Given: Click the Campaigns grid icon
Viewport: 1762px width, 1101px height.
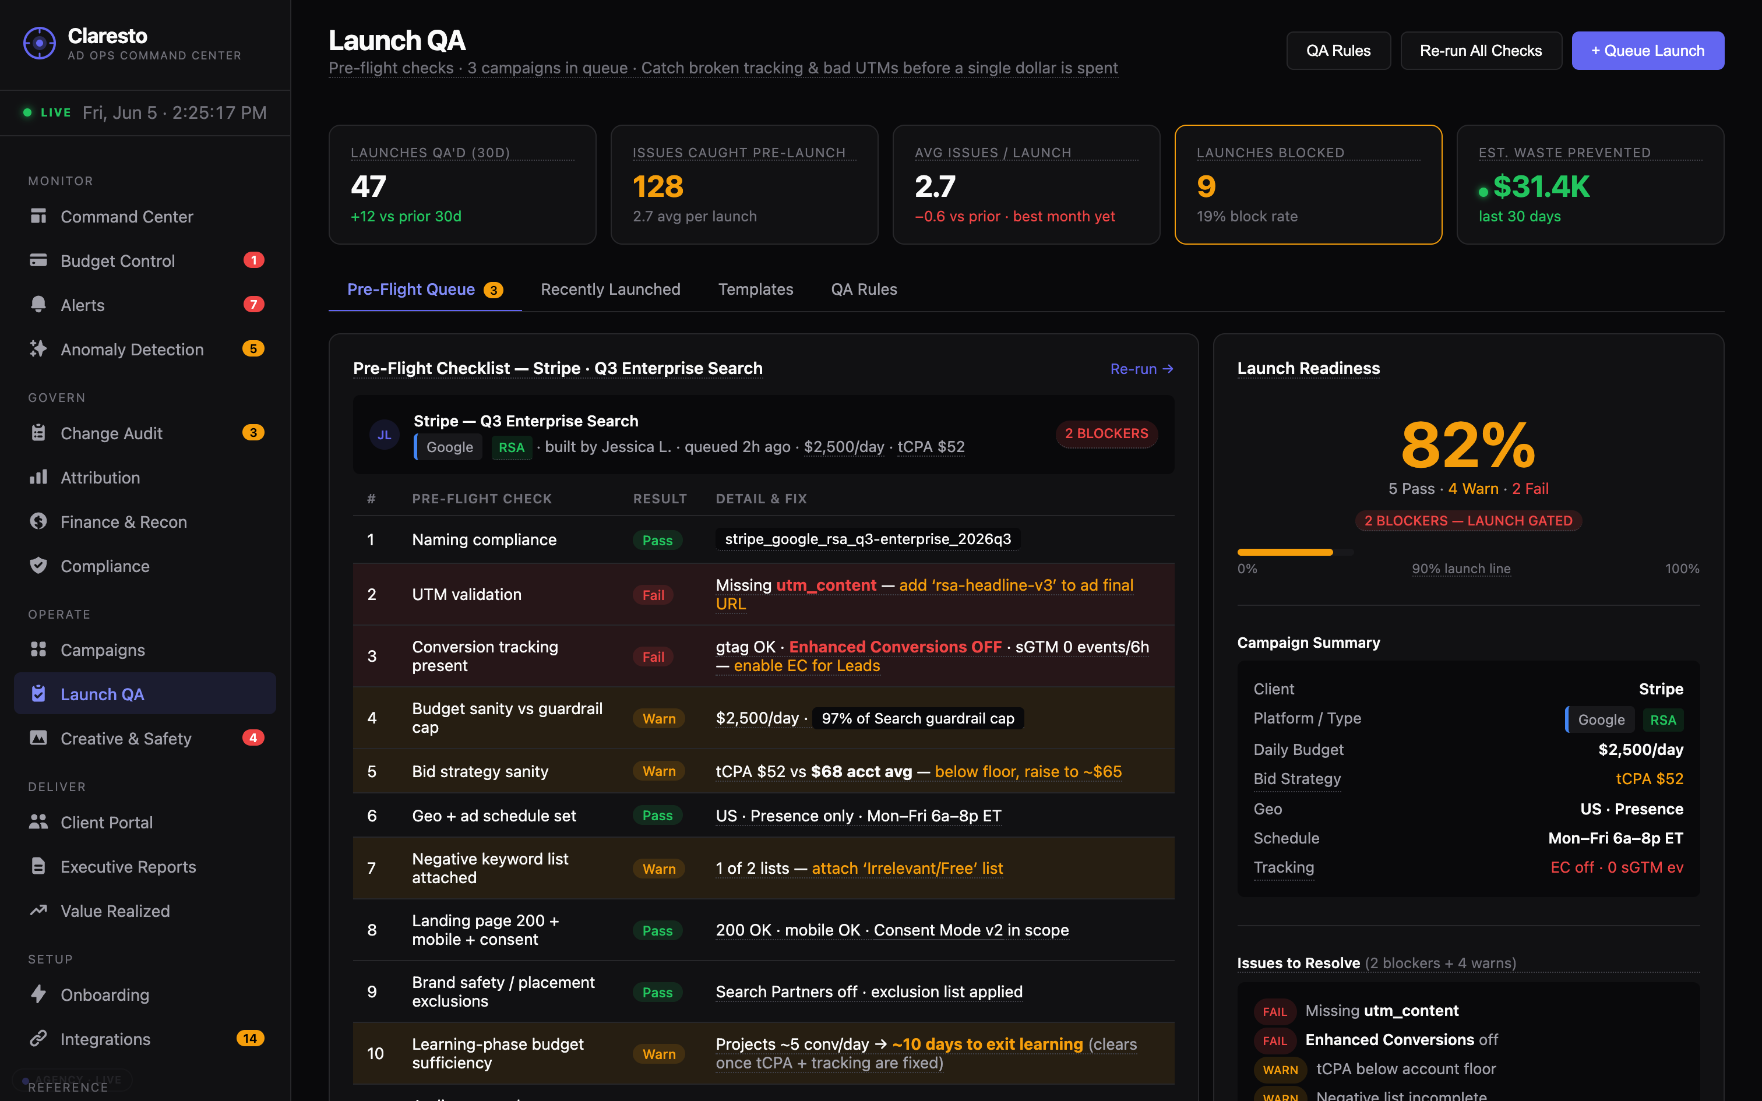Looking at the screenshot, I should tap(38, 650).
